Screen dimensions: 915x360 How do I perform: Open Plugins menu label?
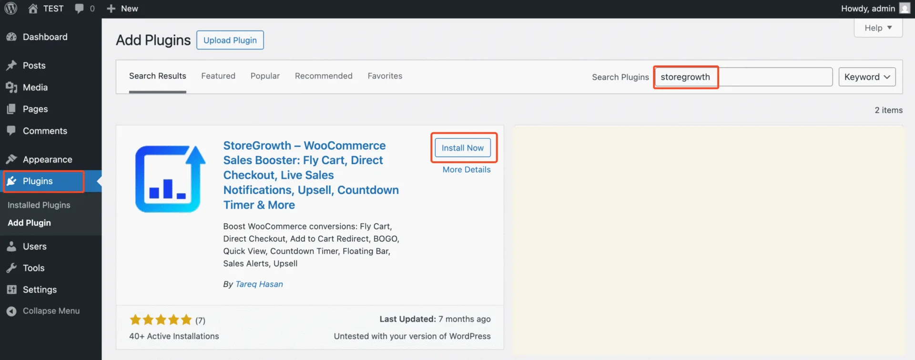point(38,181)
